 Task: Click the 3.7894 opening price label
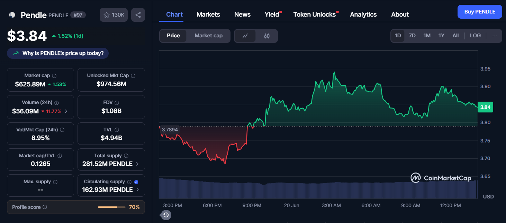coord(170,130)
